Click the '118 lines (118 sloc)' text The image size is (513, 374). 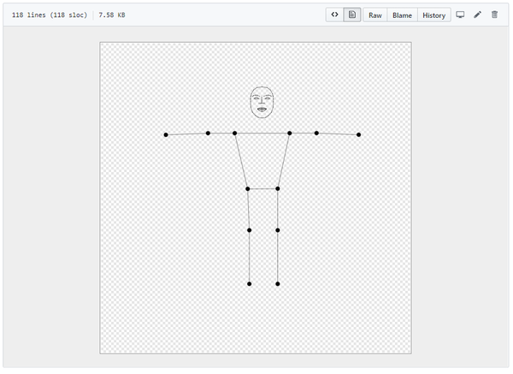pyautogui.click(x=50, y=15)
